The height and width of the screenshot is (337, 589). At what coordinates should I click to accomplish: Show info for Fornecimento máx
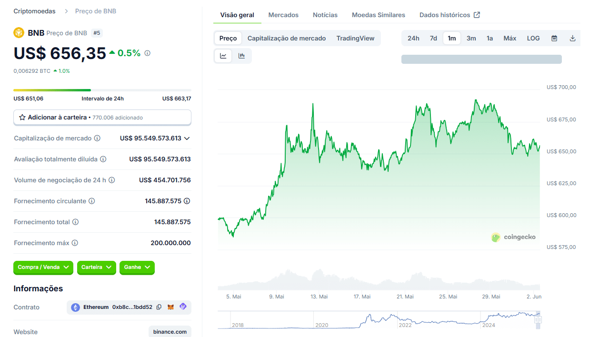pos(75,243)
